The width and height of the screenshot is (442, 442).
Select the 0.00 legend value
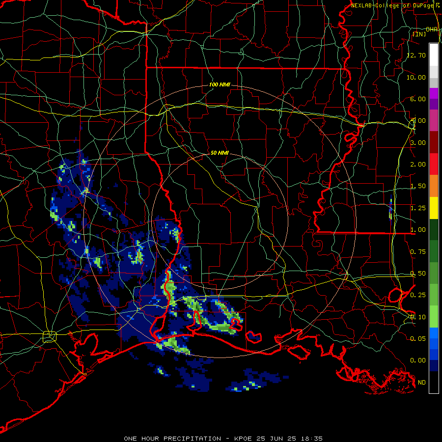coord(418,360)
